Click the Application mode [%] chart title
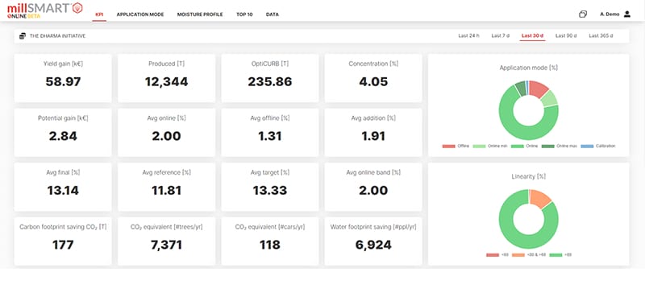The width and height of the screenshot is (645, 293). (x=529, y=68)
